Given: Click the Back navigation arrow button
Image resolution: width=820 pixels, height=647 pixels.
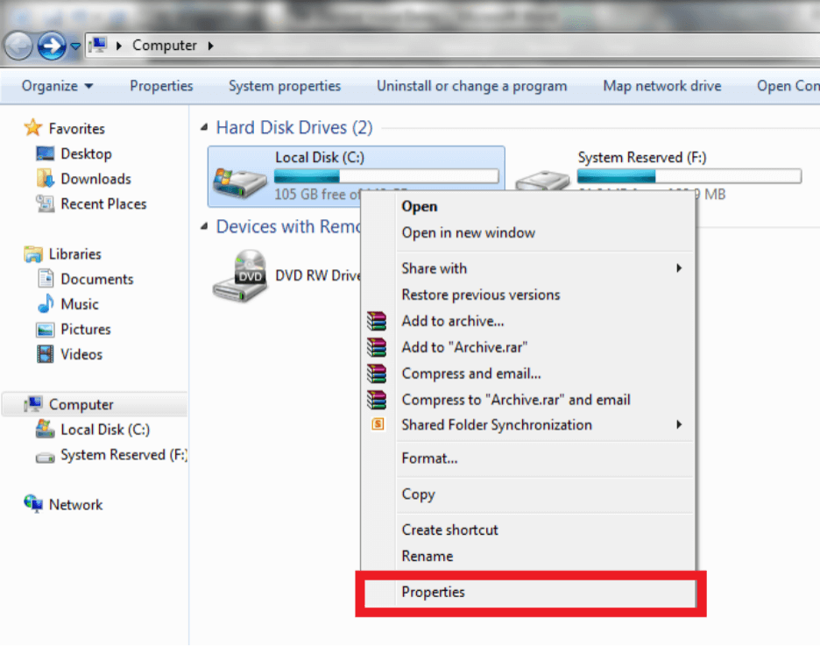Looking at the screenshot, I should (x=18, y=46).
